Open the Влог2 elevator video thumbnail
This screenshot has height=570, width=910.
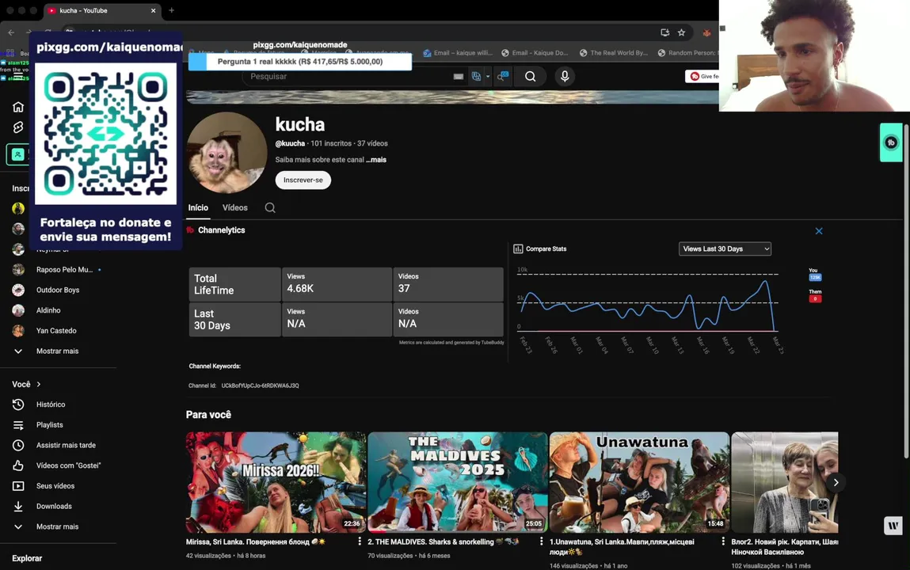point(785,482)
